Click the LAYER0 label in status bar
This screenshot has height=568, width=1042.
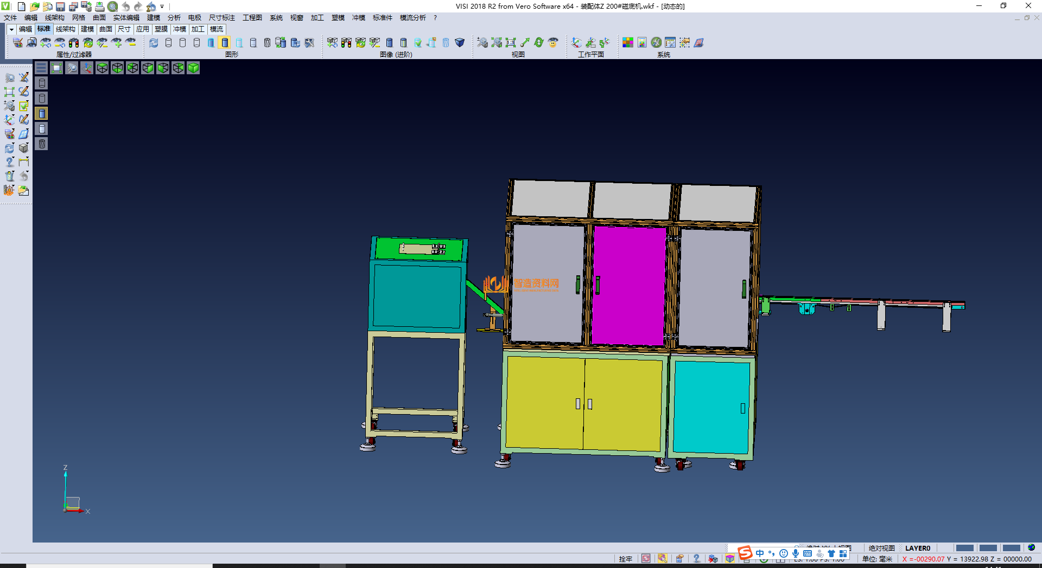[917, 548]
